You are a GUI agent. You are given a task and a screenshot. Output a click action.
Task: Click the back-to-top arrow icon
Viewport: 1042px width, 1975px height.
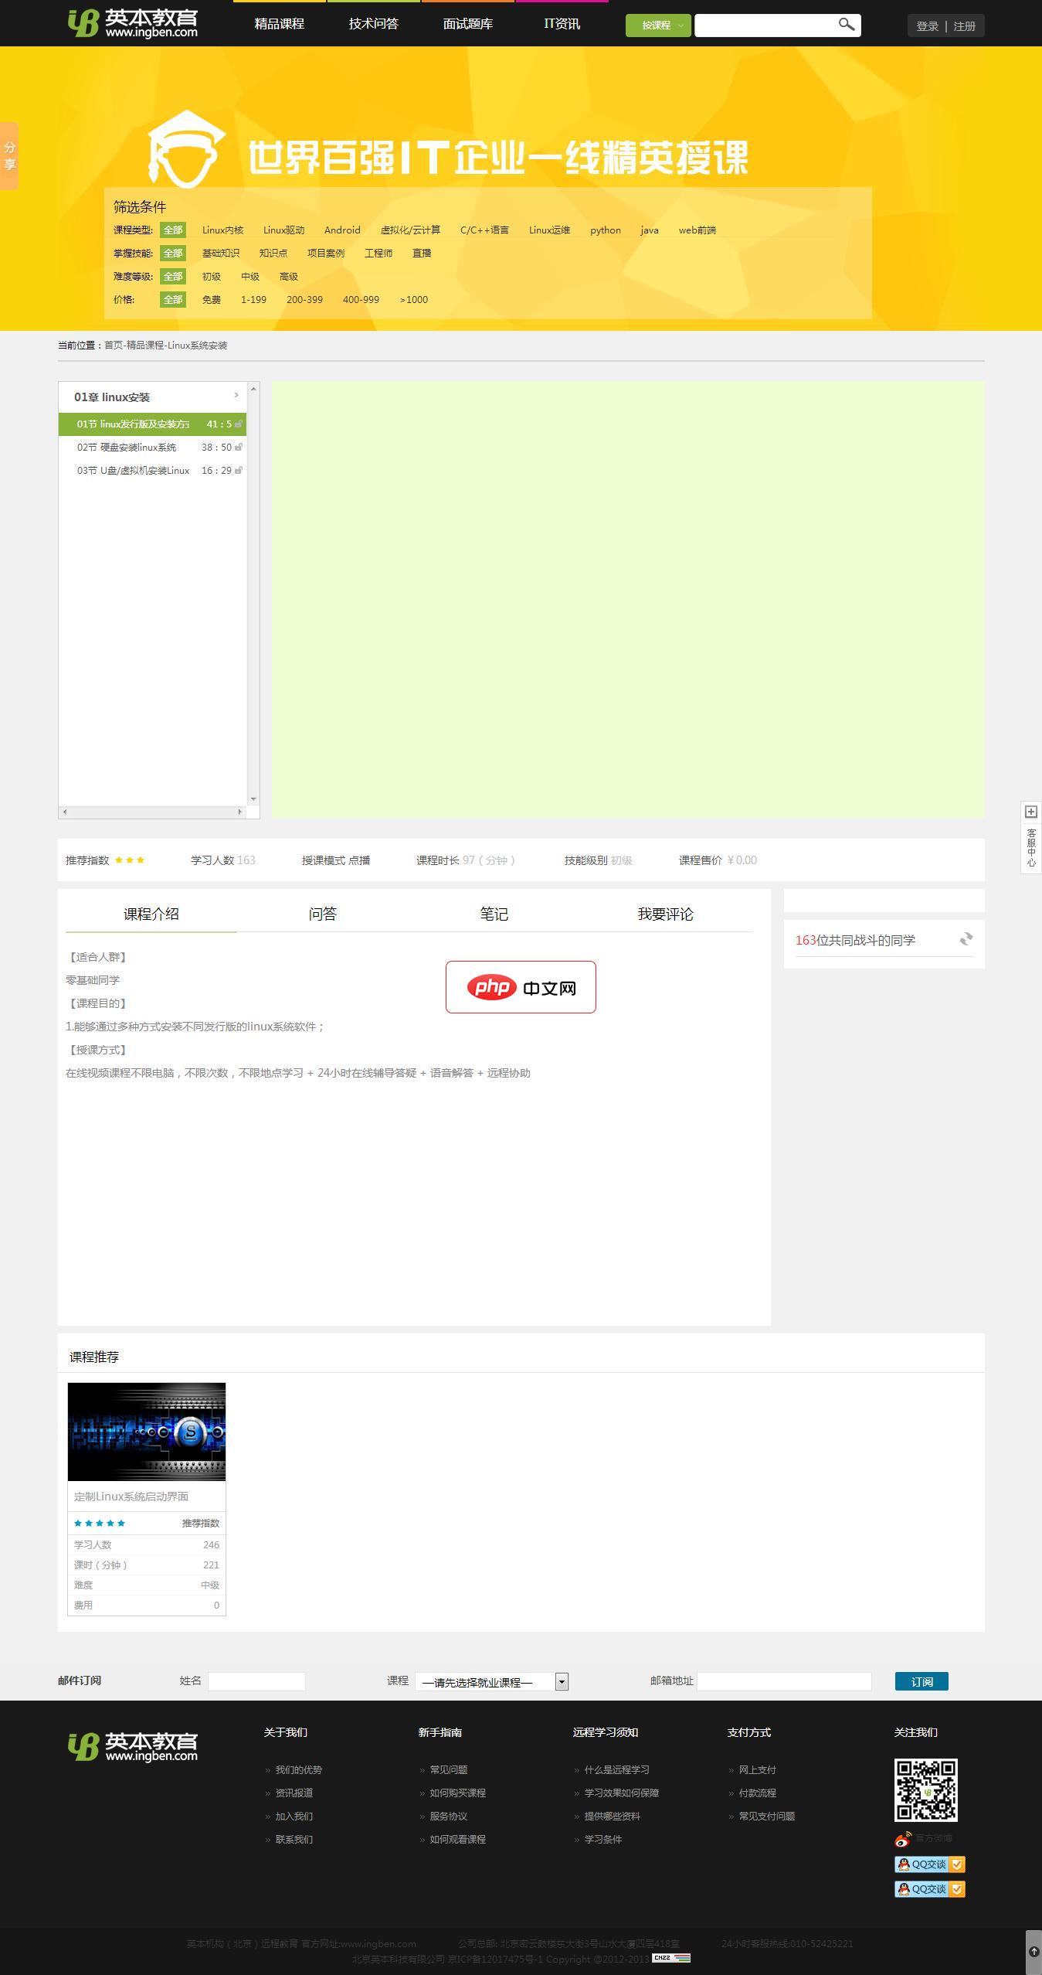click(1034, 1952)
